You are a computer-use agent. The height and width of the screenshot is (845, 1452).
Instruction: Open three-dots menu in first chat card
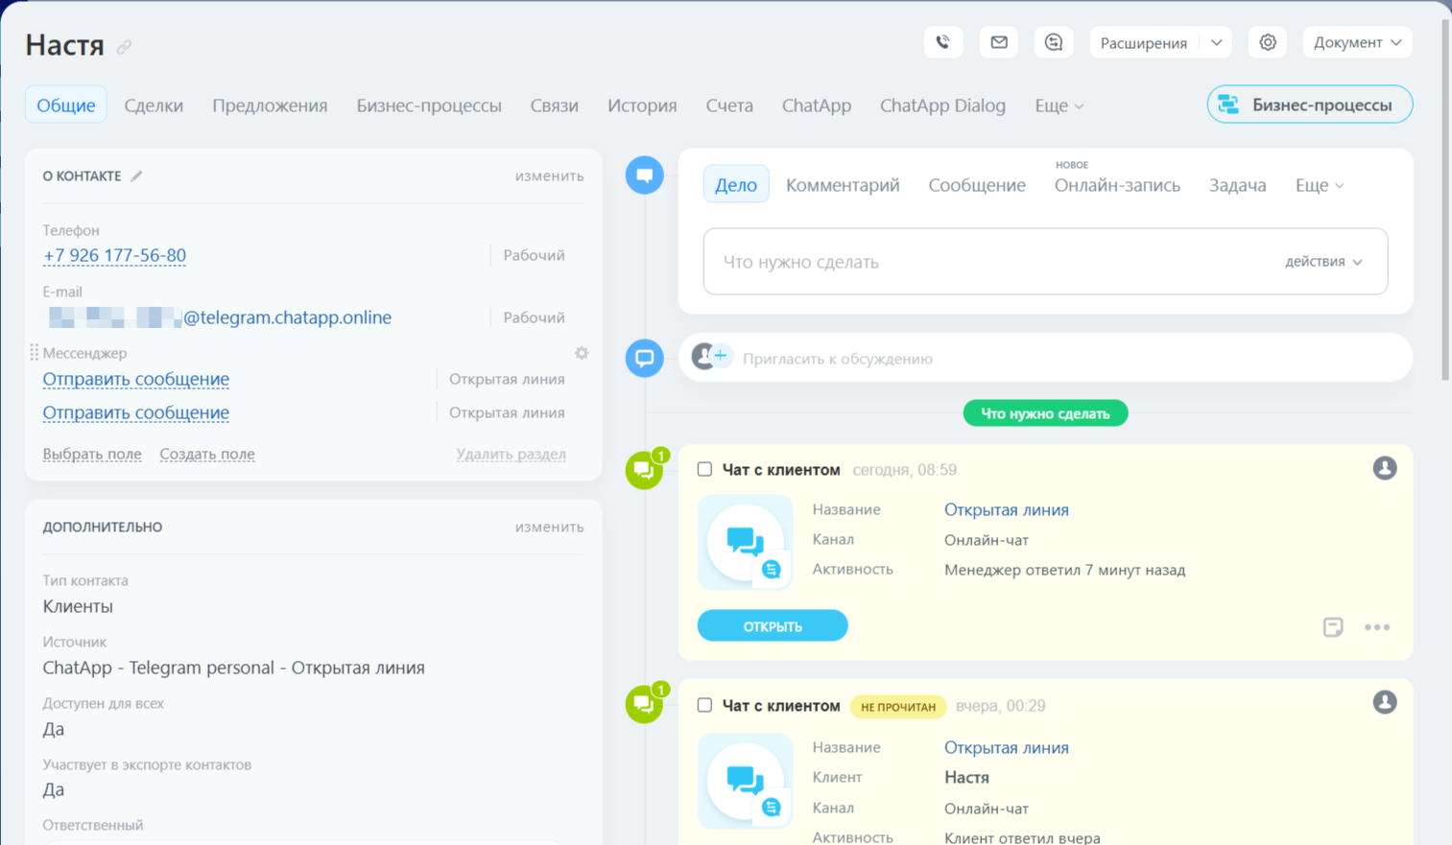(x=1377, y=627)
